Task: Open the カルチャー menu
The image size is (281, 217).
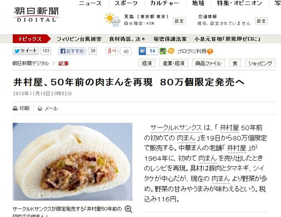Action: click(165, 3)
